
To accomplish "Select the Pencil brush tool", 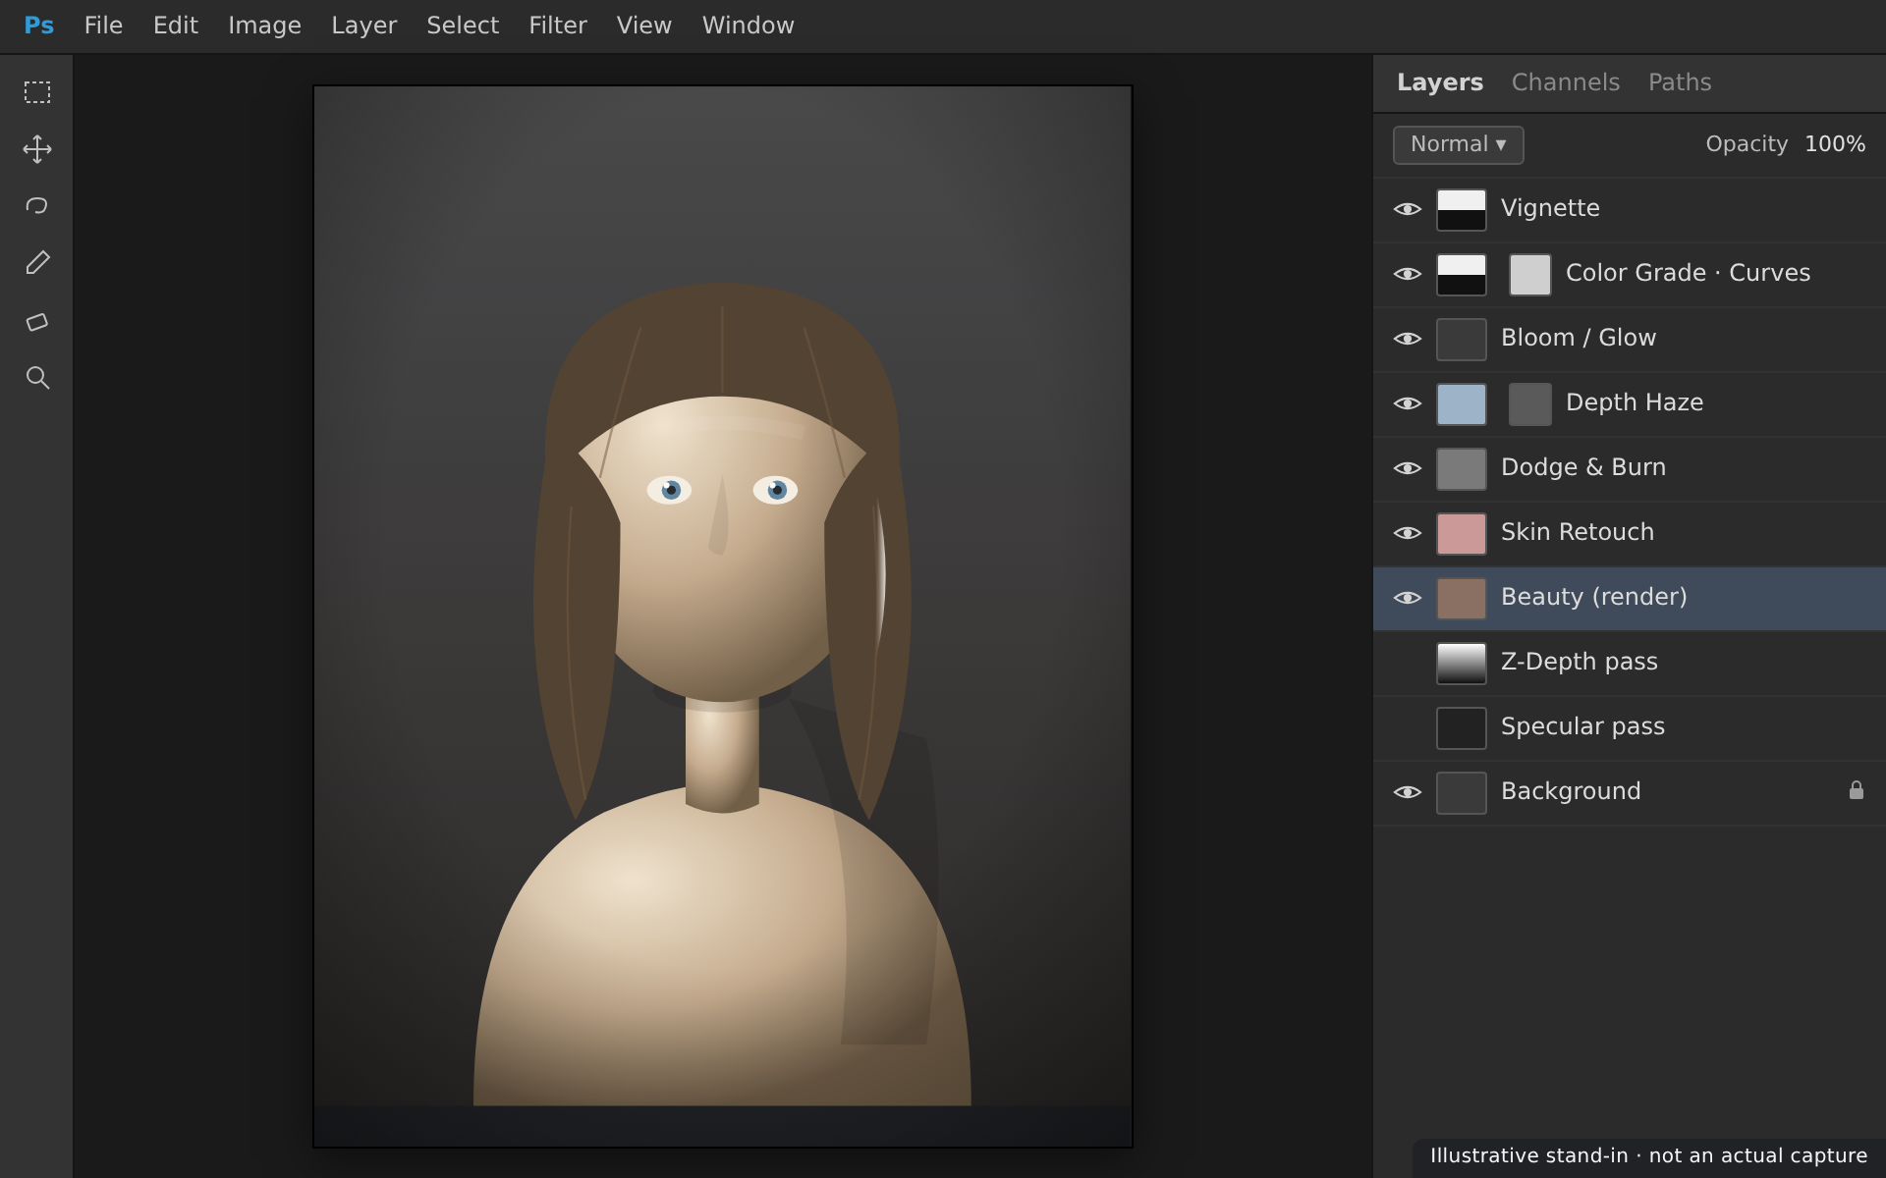I will point(37,263).
